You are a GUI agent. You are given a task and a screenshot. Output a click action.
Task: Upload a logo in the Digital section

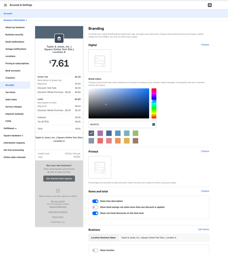(100, 61)
